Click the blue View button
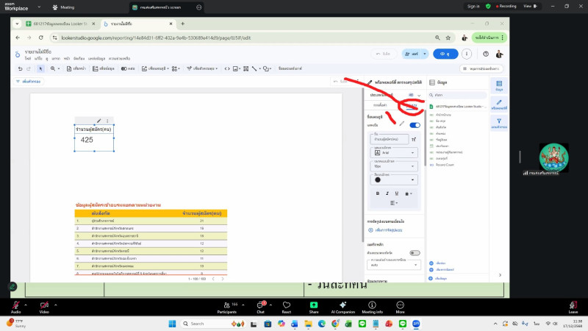588x331 pixels. click(x=445, y=54)
